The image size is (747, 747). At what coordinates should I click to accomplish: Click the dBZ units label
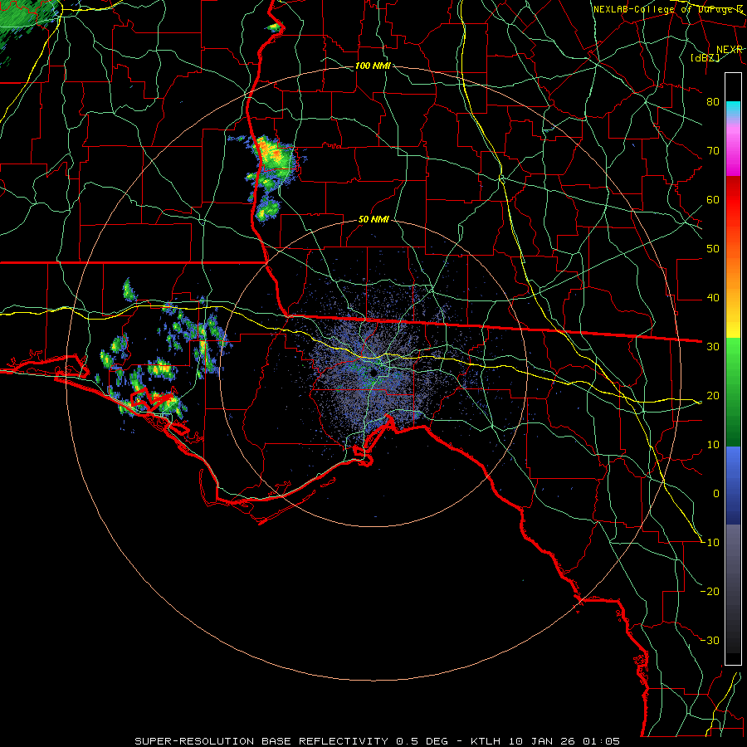pos(705,57)
